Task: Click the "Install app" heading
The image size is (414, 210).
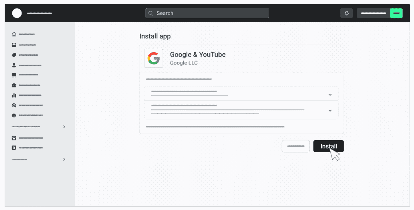Action: pos(155,36)
